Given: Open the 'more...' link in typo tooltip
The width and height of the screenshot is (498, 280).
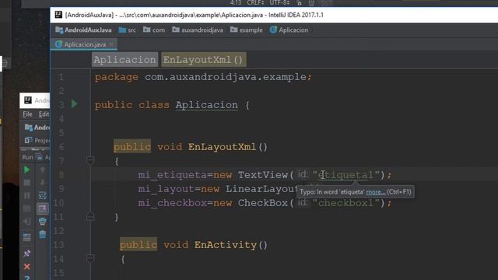Looking at the screenshot, I should pyautogui.click(x=376, y=192).
